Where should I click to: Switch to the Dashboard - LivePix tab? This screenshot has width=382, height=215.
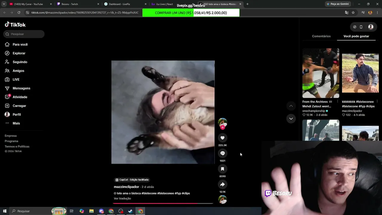coord(125,4)
